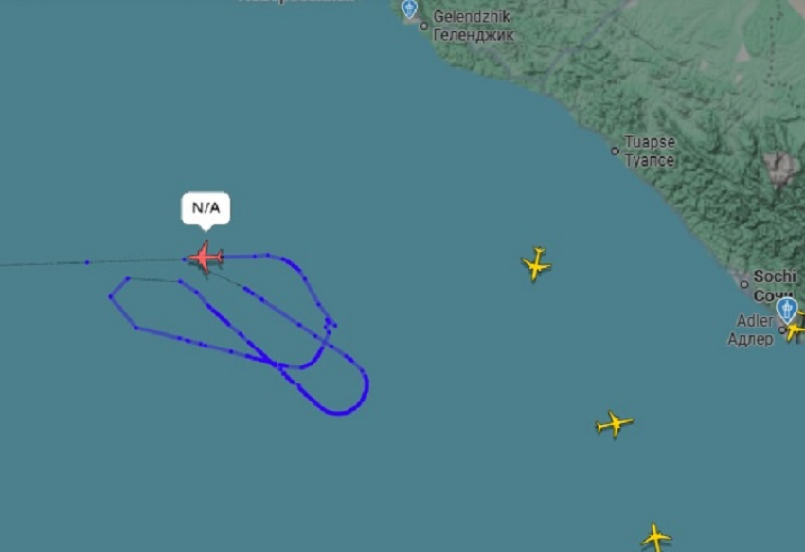Click the Tuapse city dot marker
Image resolution: width=805 pixels, height=552 pixels.
[615, 151]
